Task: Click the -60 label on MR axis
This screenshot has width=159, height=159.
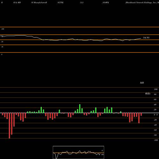Action: 155,130
